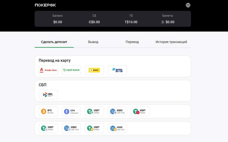Switch to the Перевод tab

coord(132,42)
